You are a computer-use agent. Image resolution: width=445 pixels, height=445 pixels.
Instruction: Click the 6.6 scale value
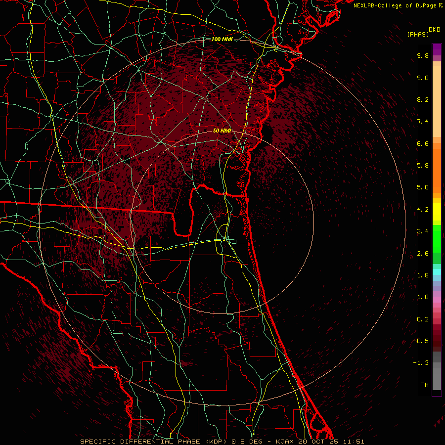(x=423, y=143)
